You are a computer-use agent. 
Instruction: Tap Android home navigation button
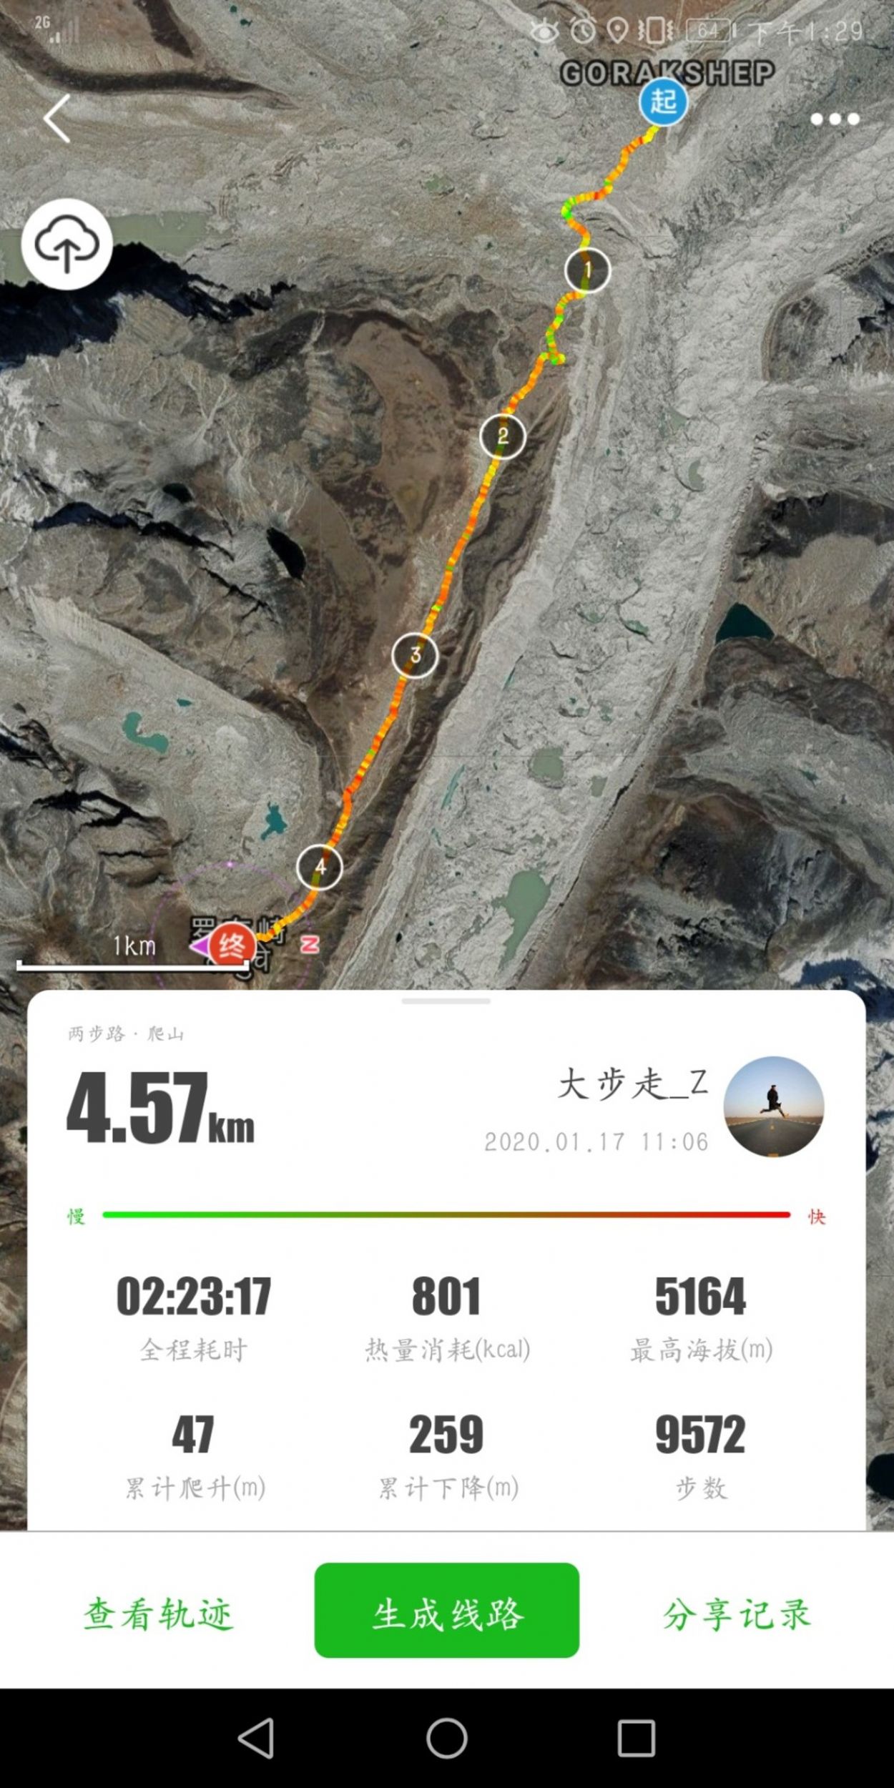[x=447, y=1738]
